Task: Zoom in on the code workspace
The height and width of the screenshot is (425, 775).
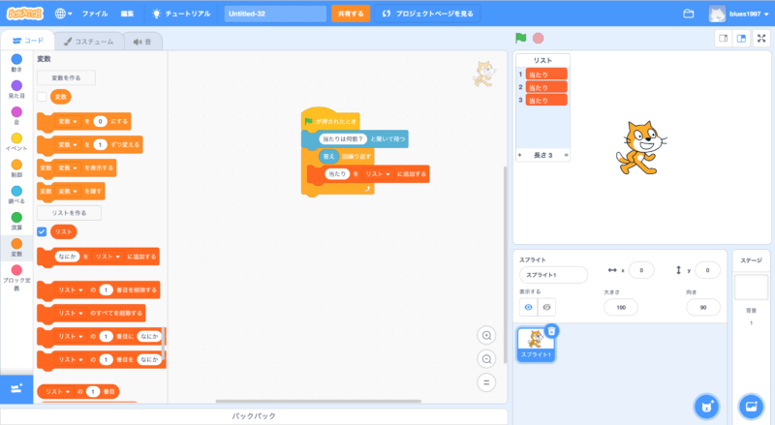Action: click(487, 335)
